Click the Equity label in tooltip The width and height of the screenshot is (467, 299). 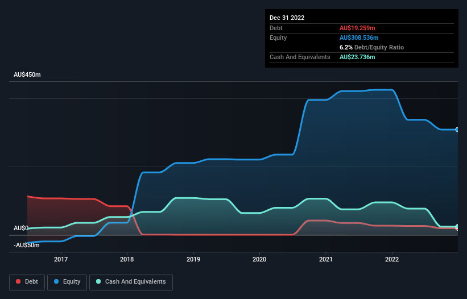(278, 38)
